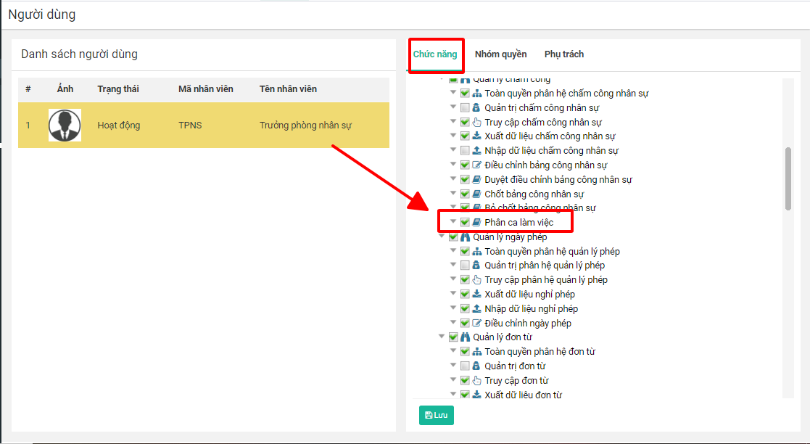This screenshot has height=444, width=810.
Task: Click the download icon beside Xuất dữ liệu chấm công
Action: tap(476, 136)
